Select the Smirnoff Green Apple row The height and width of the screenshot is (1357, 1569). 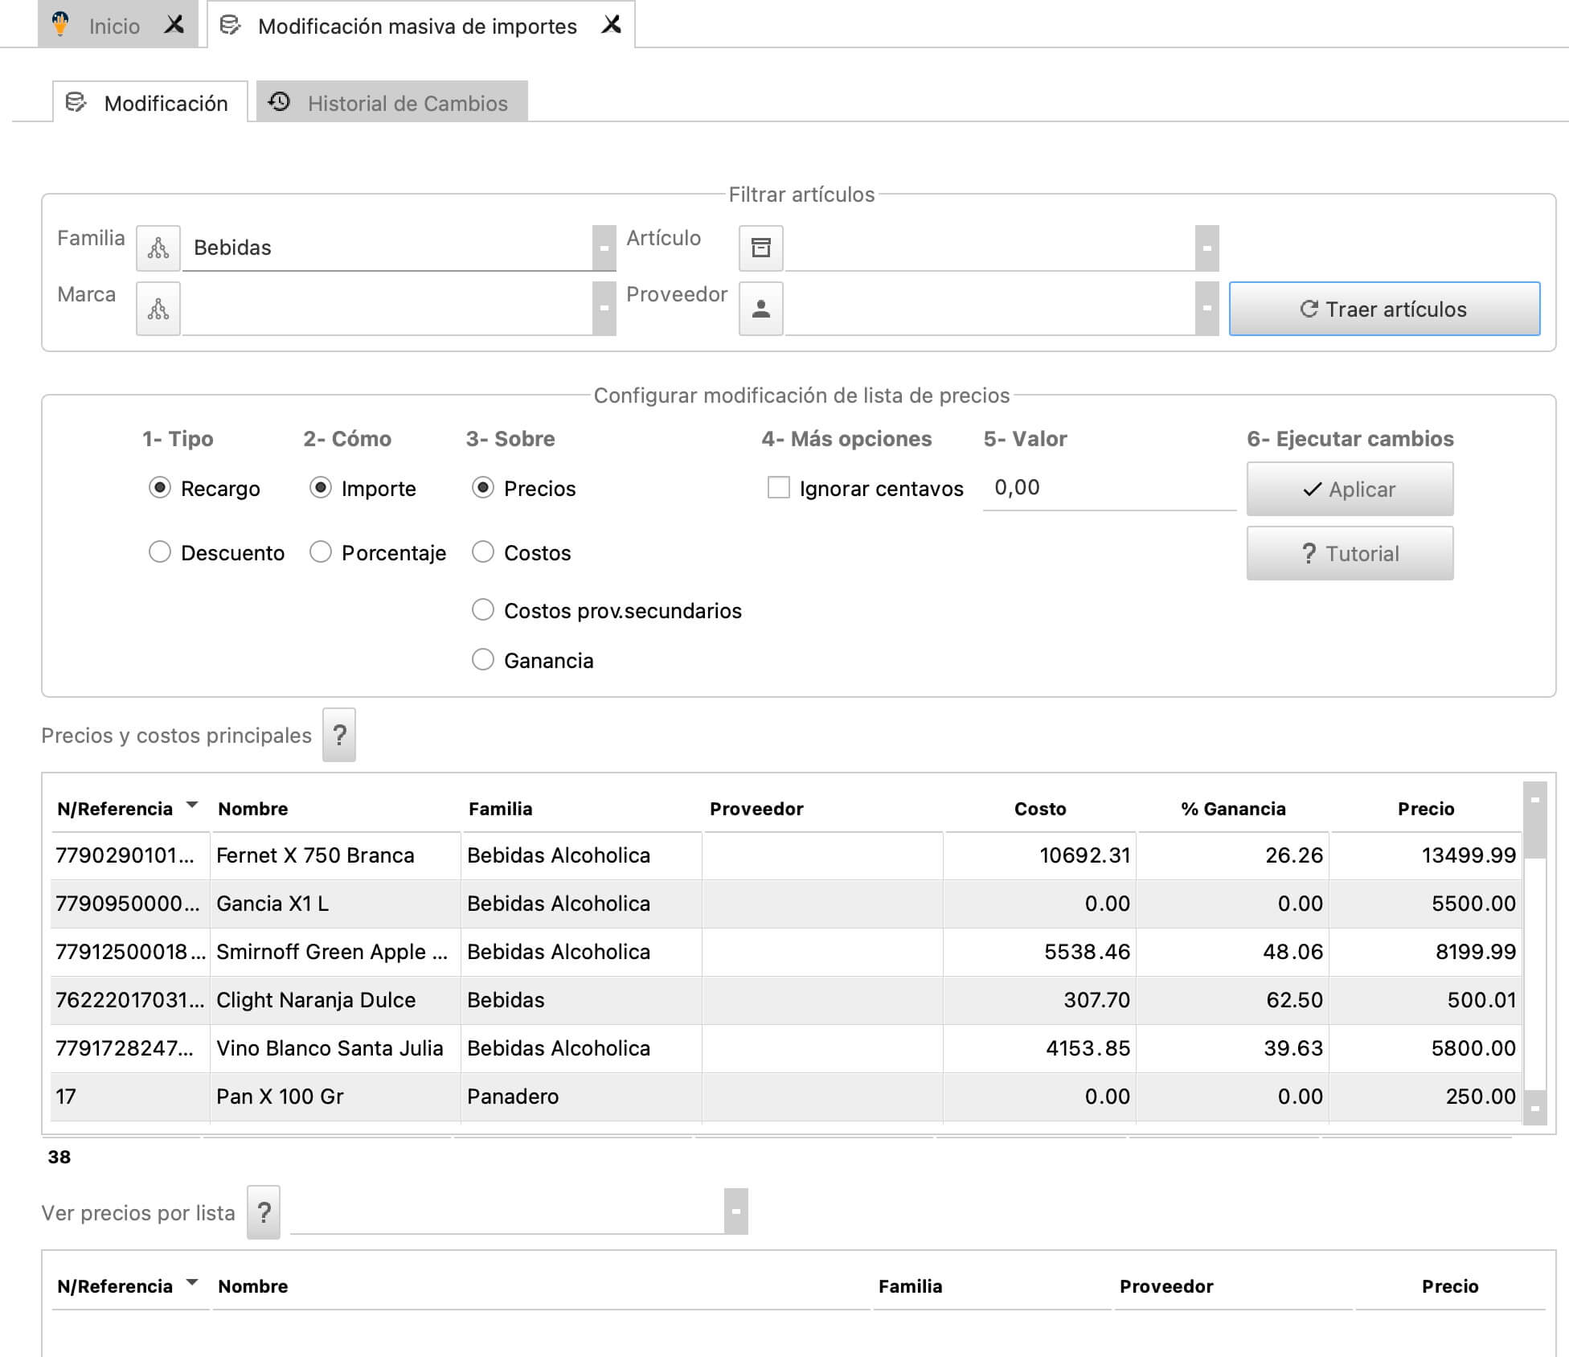[786, 952]
